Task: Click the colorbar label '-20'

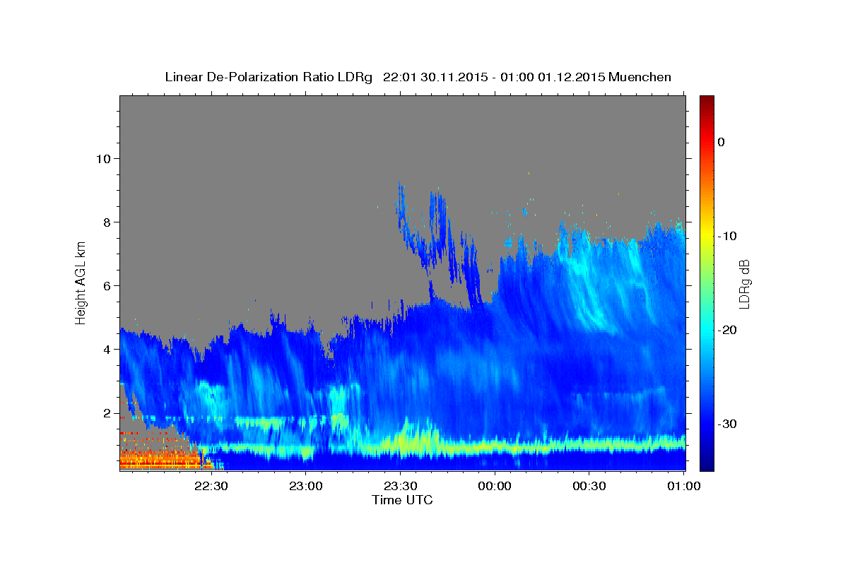Action: point(728,330)
